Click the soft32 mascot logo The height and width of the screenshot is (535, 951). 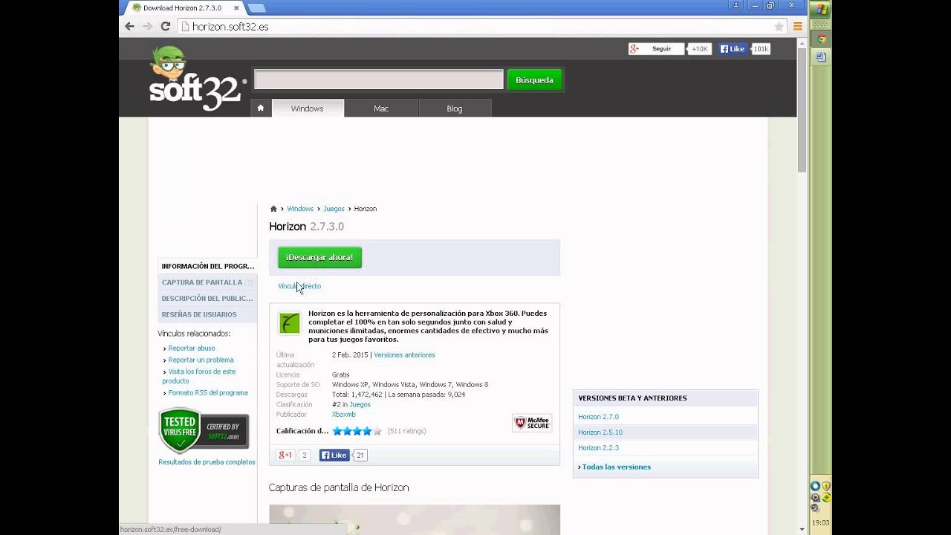[195, 79]
